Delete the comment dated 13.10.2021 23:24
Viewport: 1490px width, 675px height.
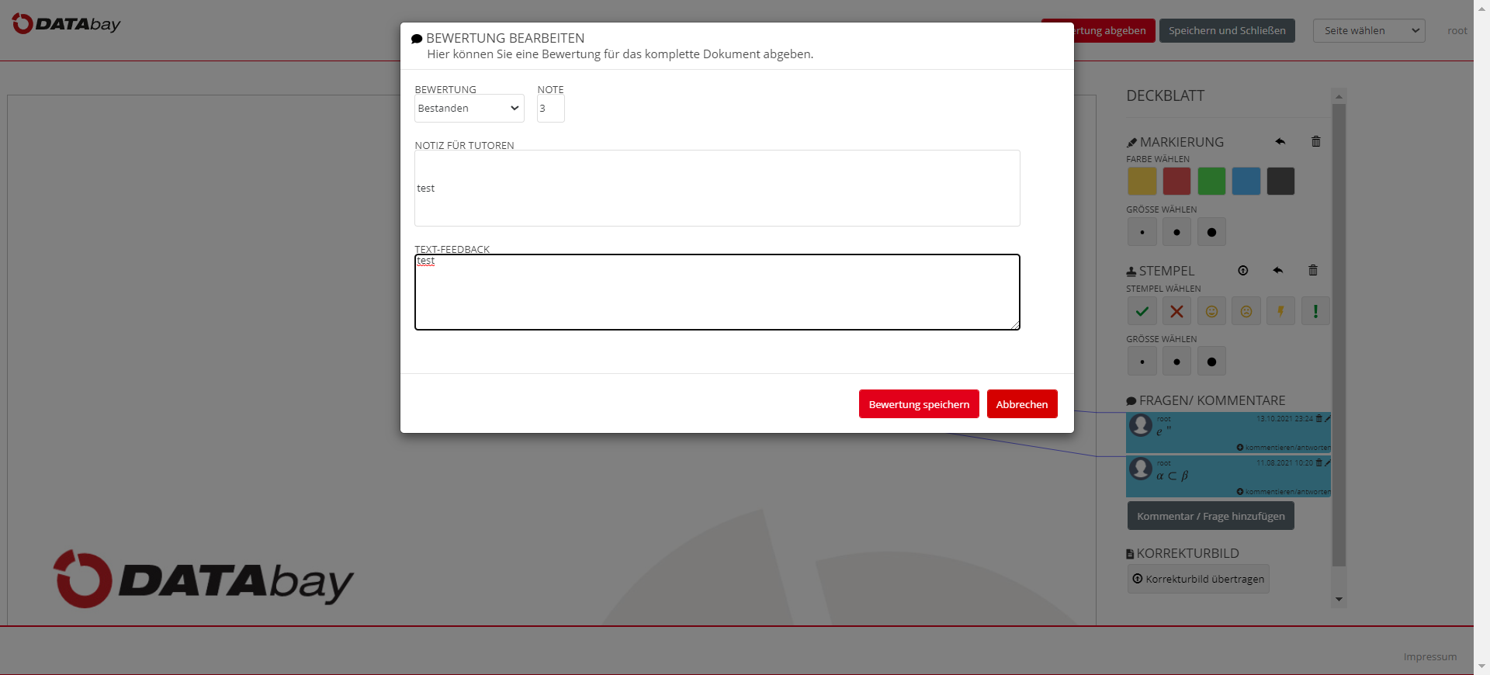point(1318,418)
